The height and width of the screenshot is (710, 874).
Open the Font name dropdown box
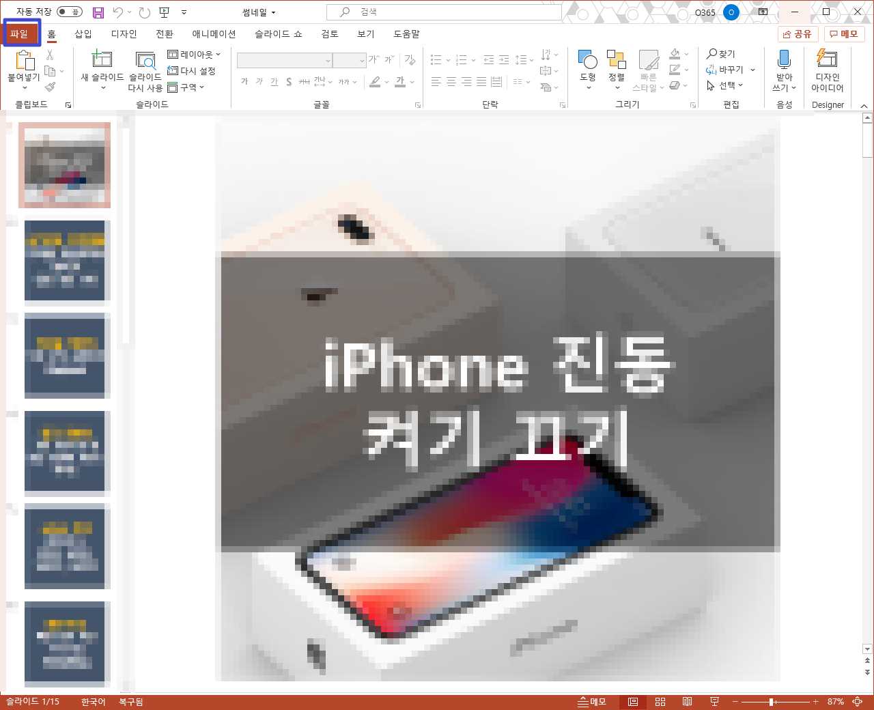[x=285, y=61]
